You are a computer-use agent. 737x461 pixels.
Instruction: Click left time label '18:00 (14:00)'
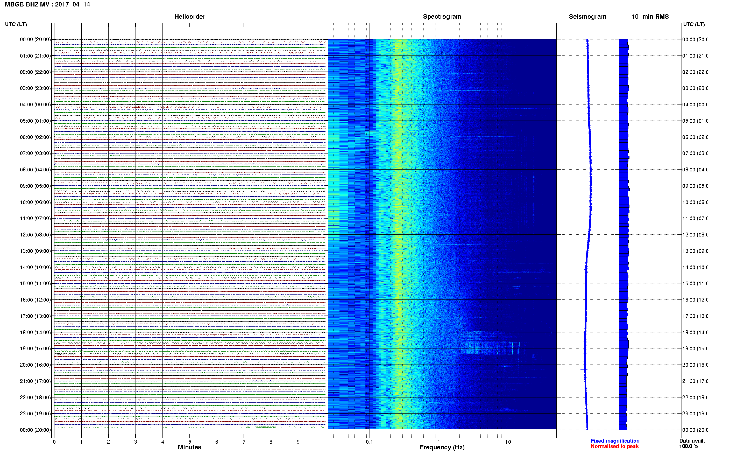click(x=35, y=332)
